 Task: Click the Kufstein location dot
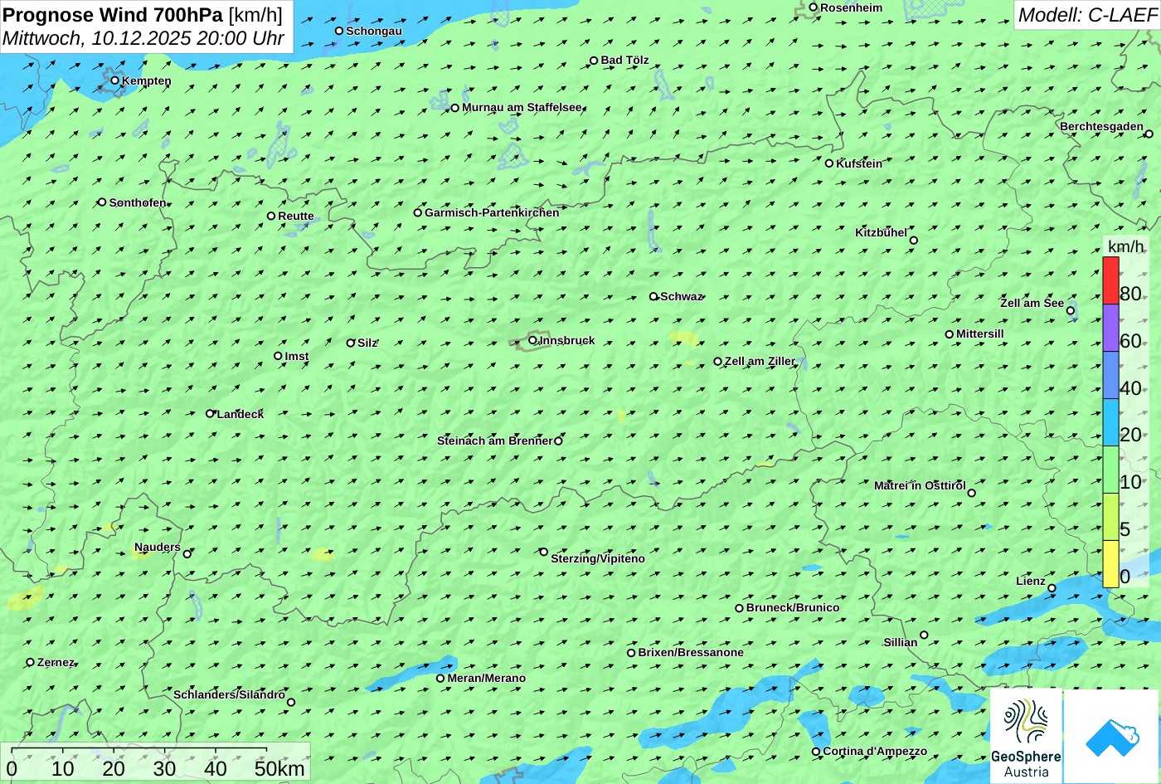pos(829,163)
